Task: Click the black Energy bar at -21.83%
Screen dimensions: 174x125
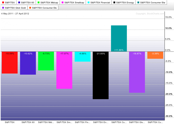Action: [101, 75]
